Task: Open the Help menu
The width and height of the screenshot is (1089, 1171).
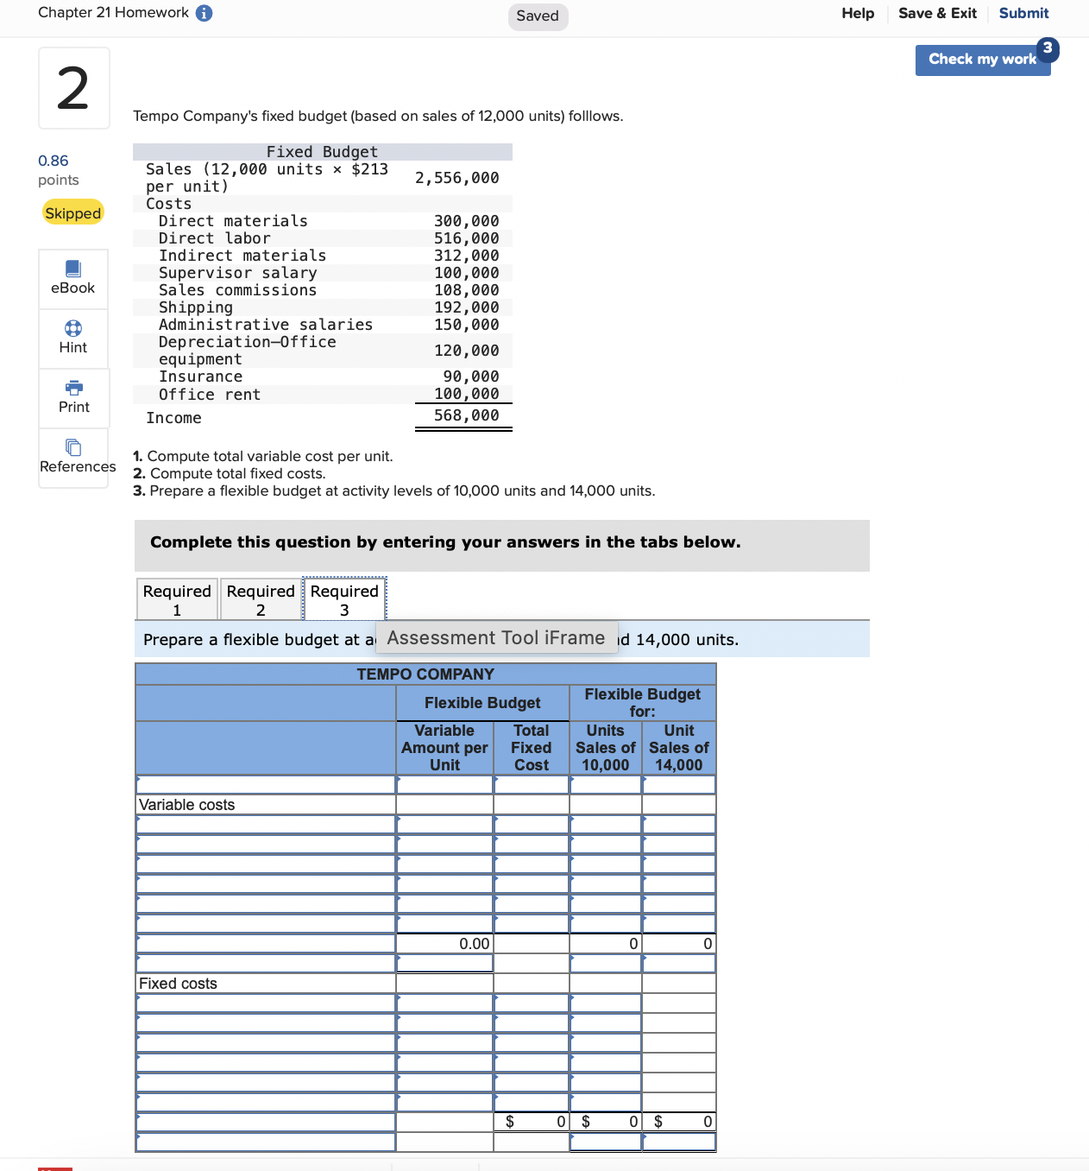Action: coord(857,13)
